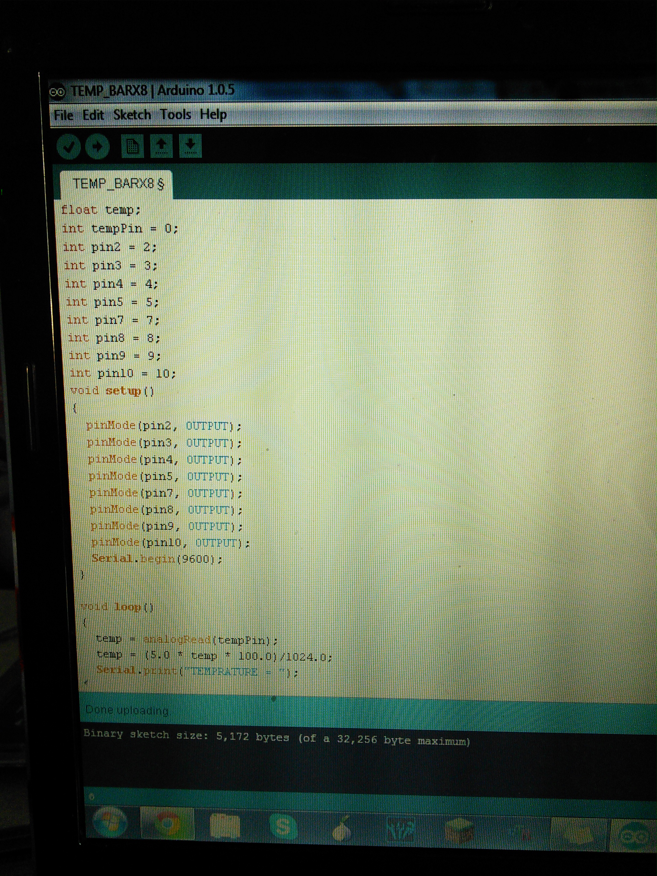
Task: Save the sketch with the down-arrow icon
Action: coord(191,146)
